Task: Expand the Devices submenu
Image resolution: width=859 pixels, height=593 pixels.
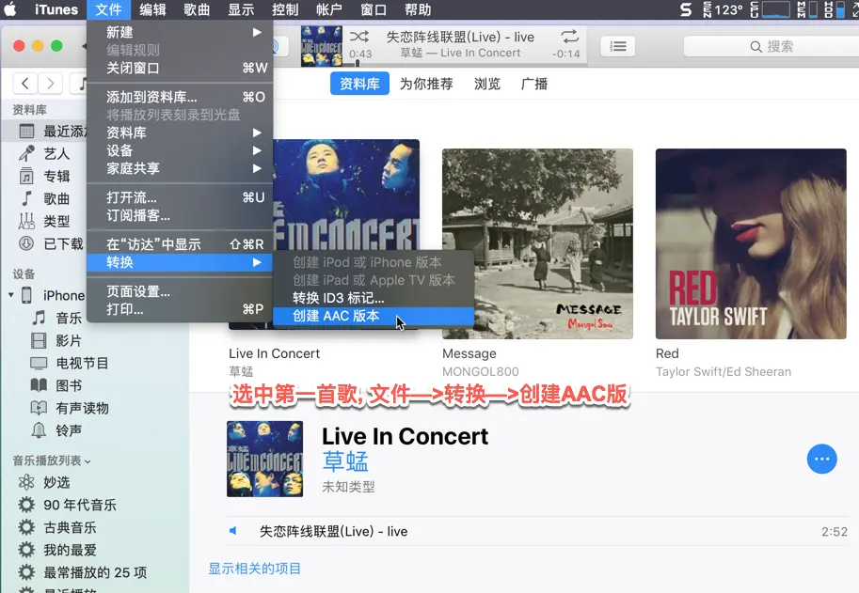Action: point(180,150)
